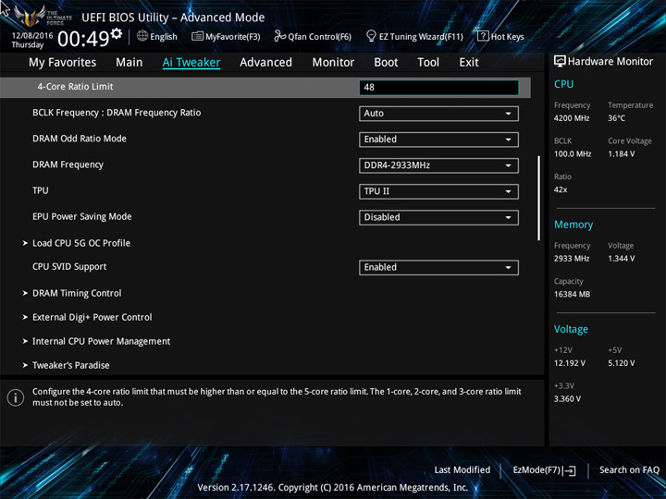Click the +3.3V reading 3.360 V
Screen dimensions: 666x499
567,399
